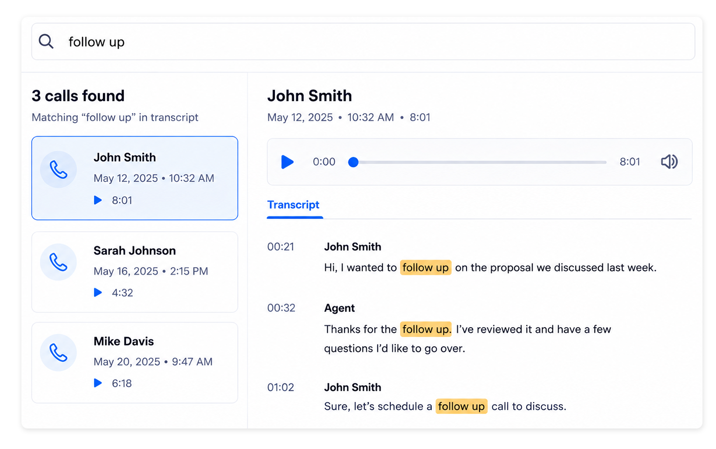Click the 8:01 total duration in player
This screenshot has width=716, height=449.
(x=630, y=162)
